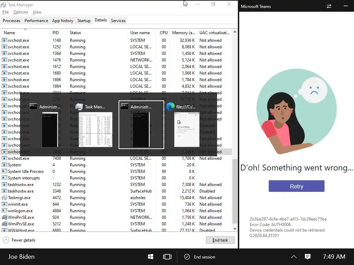This screenshot has height=265, width=354.
Task: Click svchost.exe PID 7408 icon
Action: pyautogui.click(x=4, y=158)
